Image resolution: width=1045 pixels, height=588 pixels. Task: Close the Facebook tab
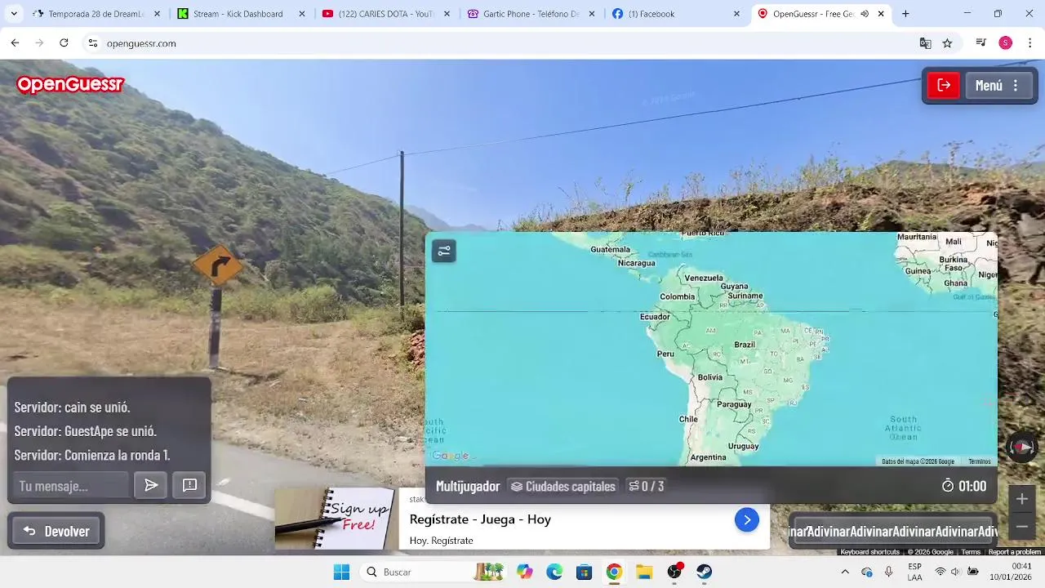[x=736, y=14]
